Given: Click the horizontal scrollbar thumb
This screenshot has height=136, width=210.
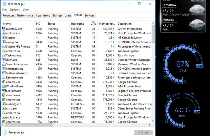Looking at the screenshot, I should click(29, 125).
